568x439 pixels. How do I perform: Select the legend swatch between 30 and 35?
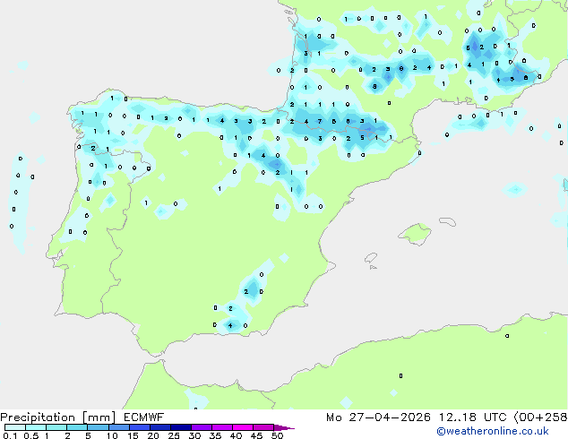[201, 427]
